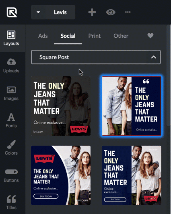Toggle preview with the eye icon
The image size is (171, 214).
coord(111,12)
